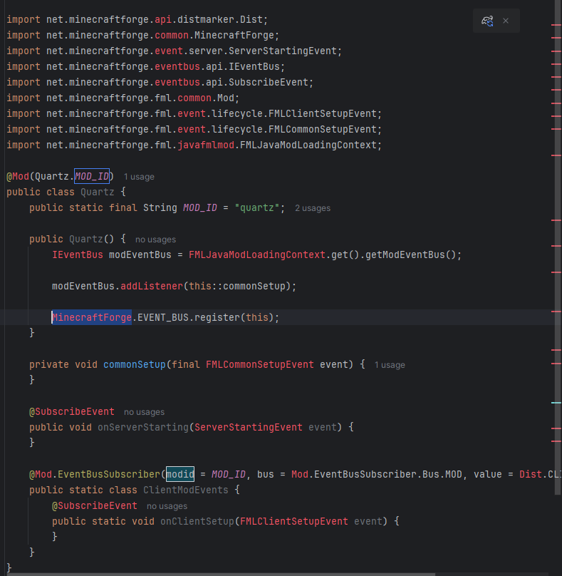This screenshot has width=562, height=576.
Task: Click the '1 usage' hint beside @Mod annotation
Action: pos(139,177)
